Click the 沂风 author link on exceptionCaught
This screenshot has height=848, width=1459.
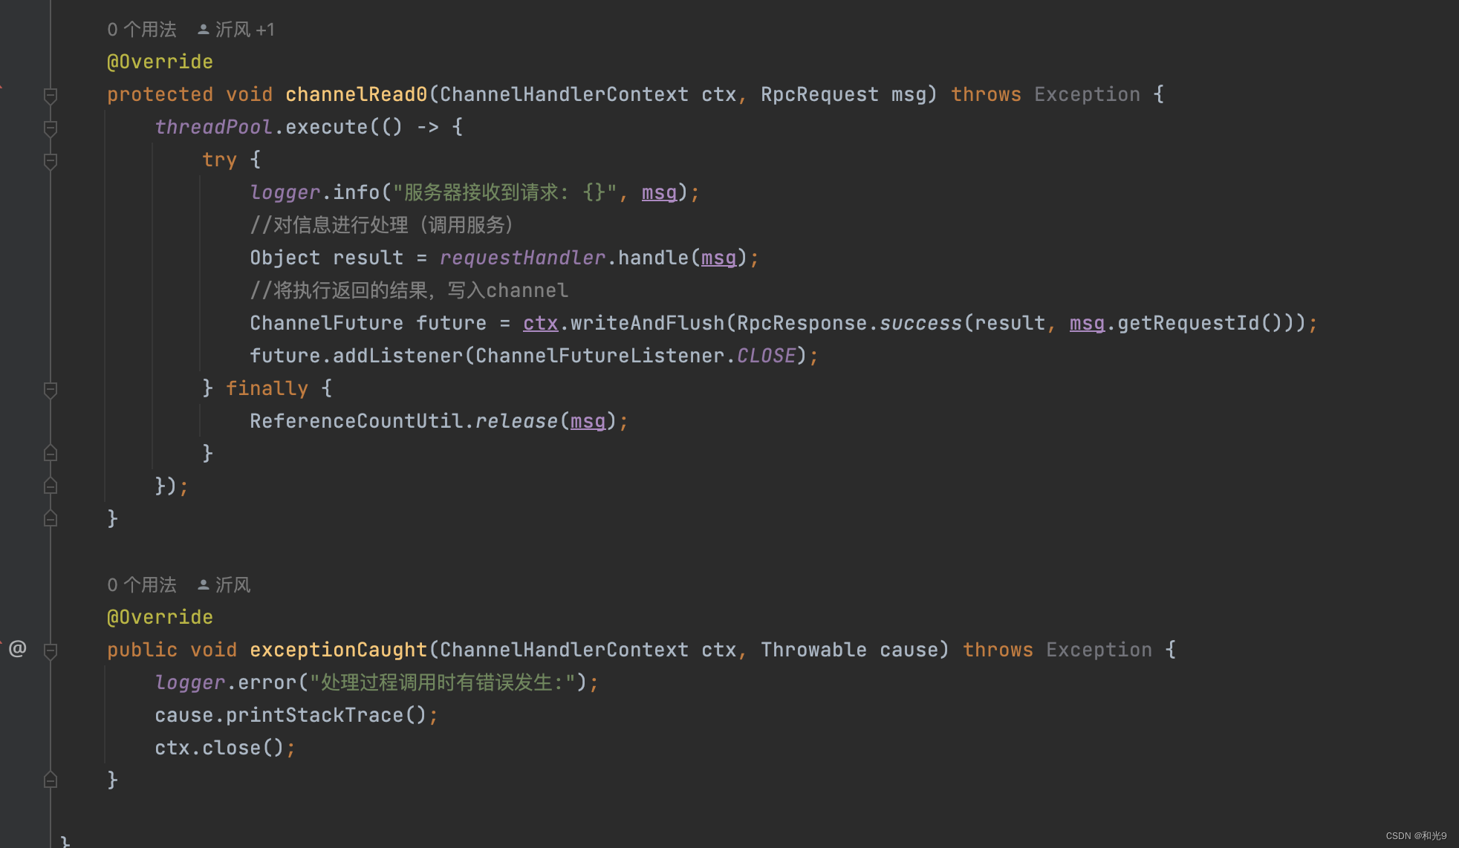[x=233, y=584]
